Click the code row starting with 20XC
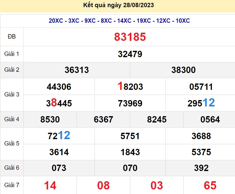The height and width of the screenshot is (194, 235). point(119,21)
